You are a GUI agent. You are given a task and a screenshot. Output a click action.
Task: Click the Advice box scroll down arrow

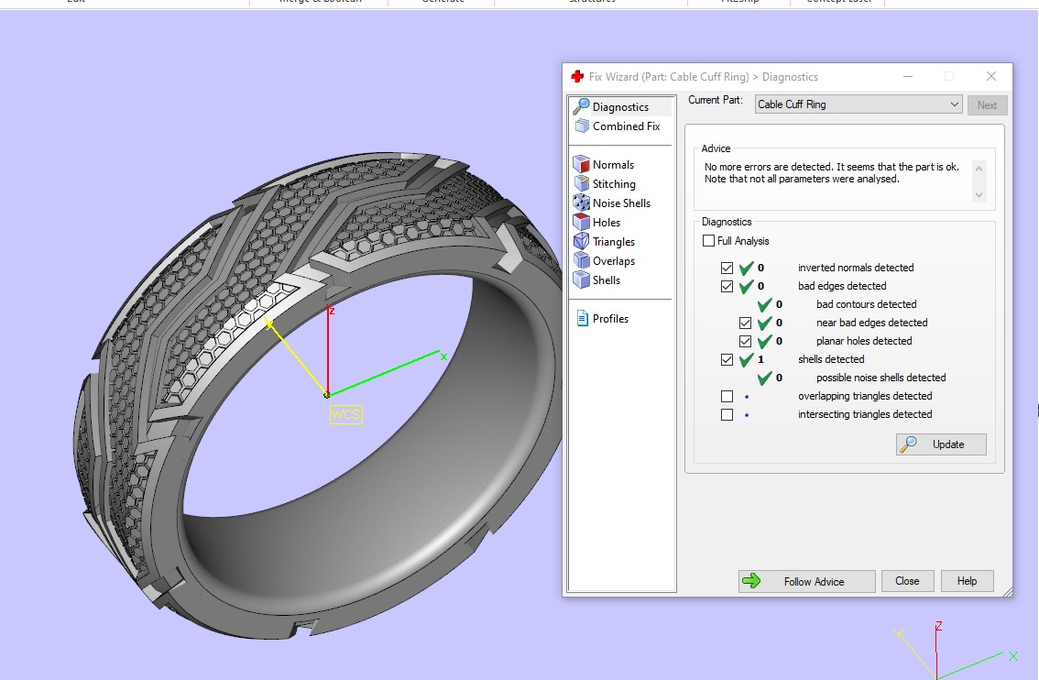[979, 195]
